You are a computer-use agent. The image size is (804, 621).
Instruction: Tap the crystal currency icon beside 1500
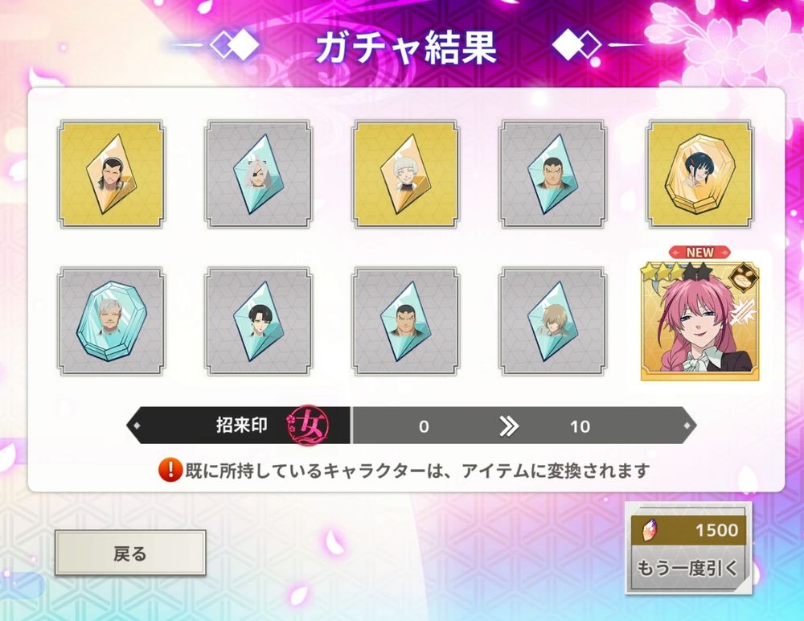(649, 530)
